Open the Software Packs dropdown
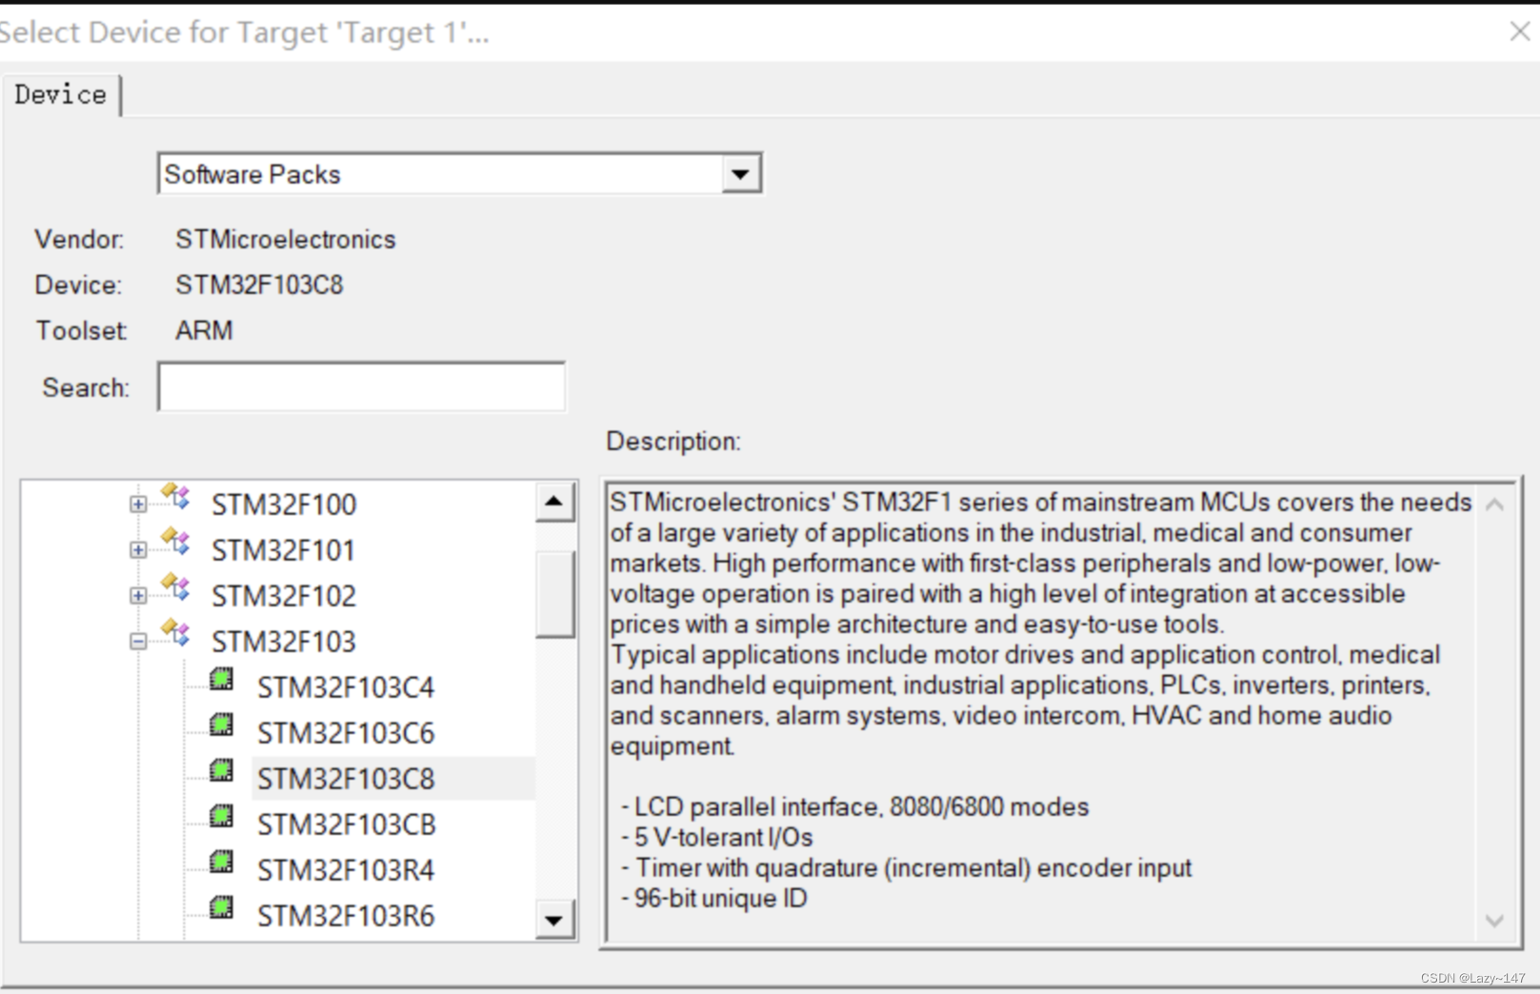Image resolution: width=1540 pixels, height=994 pixels. point(740,174)
